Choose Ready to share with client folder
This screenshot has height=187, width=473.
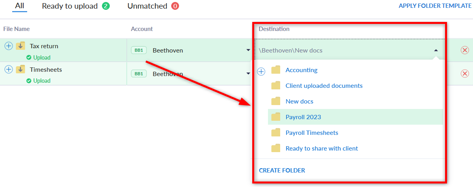(x=321, y=148)
